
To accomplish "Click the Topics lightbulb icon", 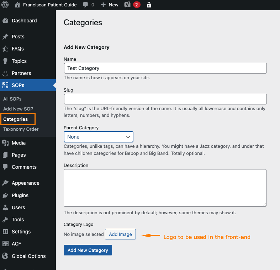I will (x=5, y=61).
